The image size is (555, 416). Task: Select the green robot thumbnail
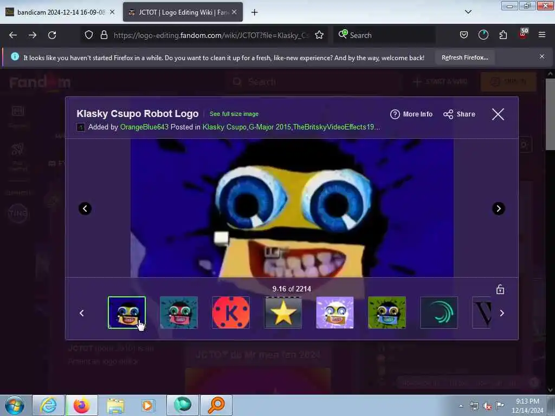(x=387, y=313)
